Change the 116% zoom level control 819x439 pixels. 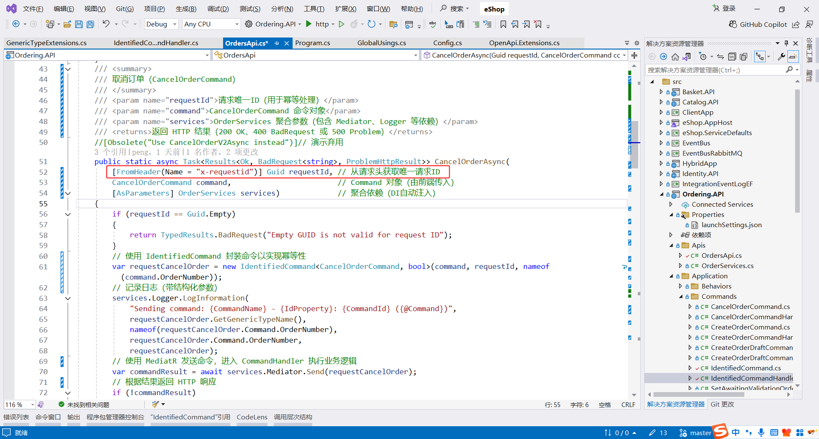click(19, 404)
